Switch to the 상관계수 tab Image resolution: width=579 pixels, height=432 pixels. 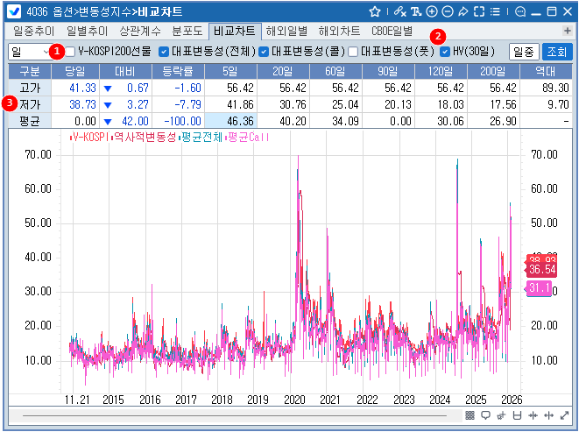tap(140, 31)
